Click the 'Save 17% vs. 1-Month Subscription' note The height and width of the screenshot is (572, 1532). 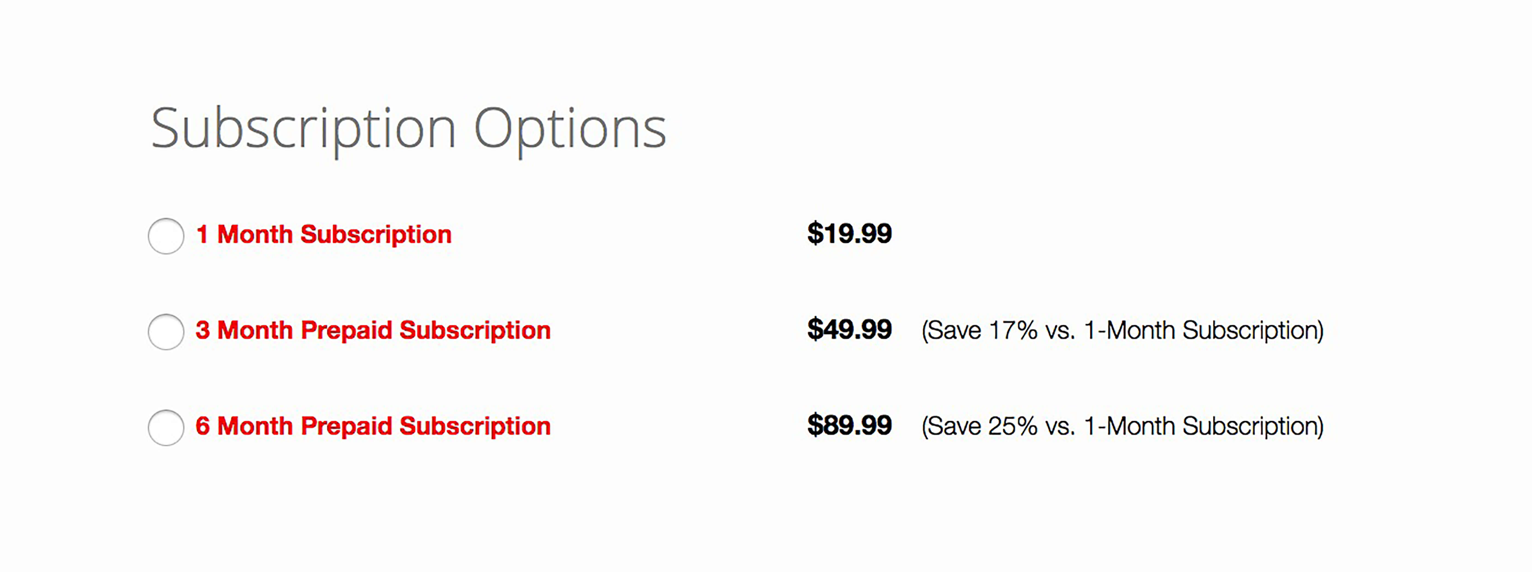coord(1122,330)
